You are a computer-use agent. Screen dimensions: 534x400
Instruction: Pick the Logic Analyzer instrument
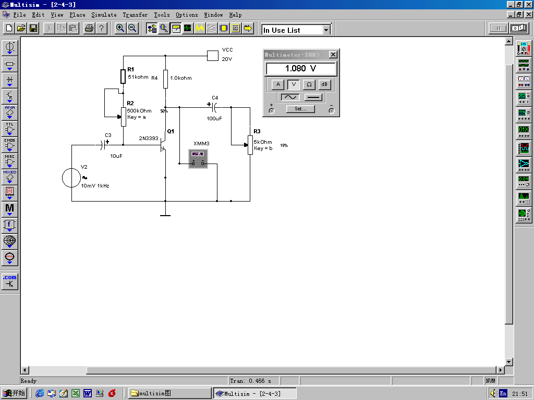(524, 148)
